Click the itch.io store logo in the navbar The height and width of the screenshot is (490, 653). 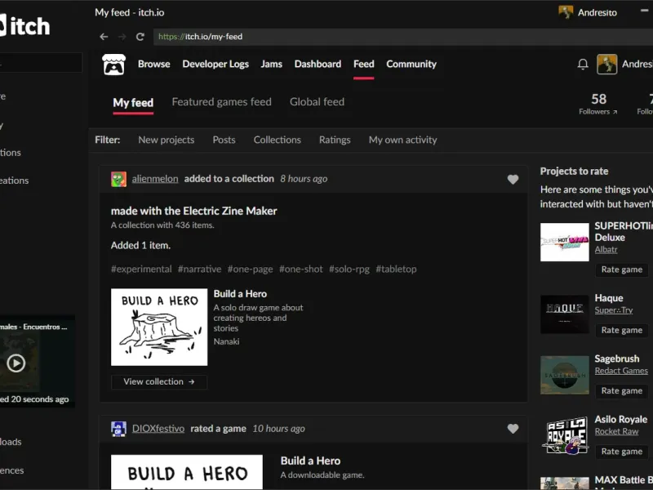pos(113,65)
